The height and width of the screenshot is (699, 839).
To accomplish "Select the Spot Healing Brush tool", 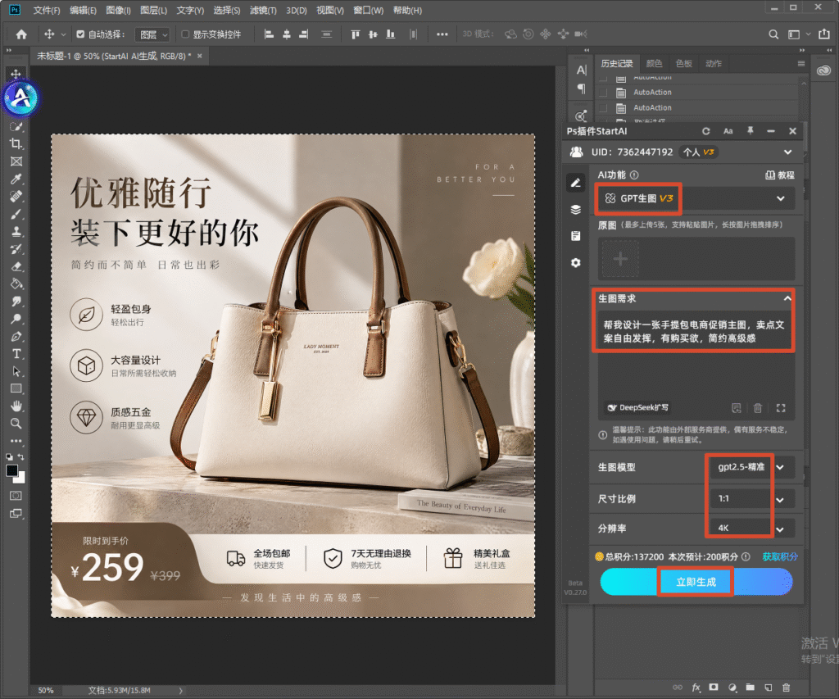I will pyautogui.click(x=16, y=197).
